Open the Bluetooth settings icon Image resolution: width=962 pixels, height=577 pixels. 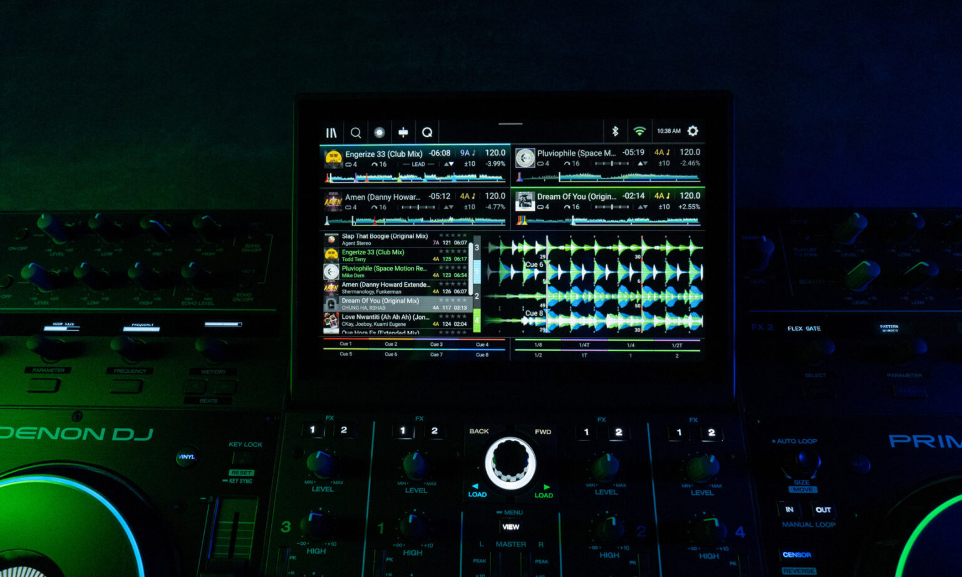(x=615, y=132)
